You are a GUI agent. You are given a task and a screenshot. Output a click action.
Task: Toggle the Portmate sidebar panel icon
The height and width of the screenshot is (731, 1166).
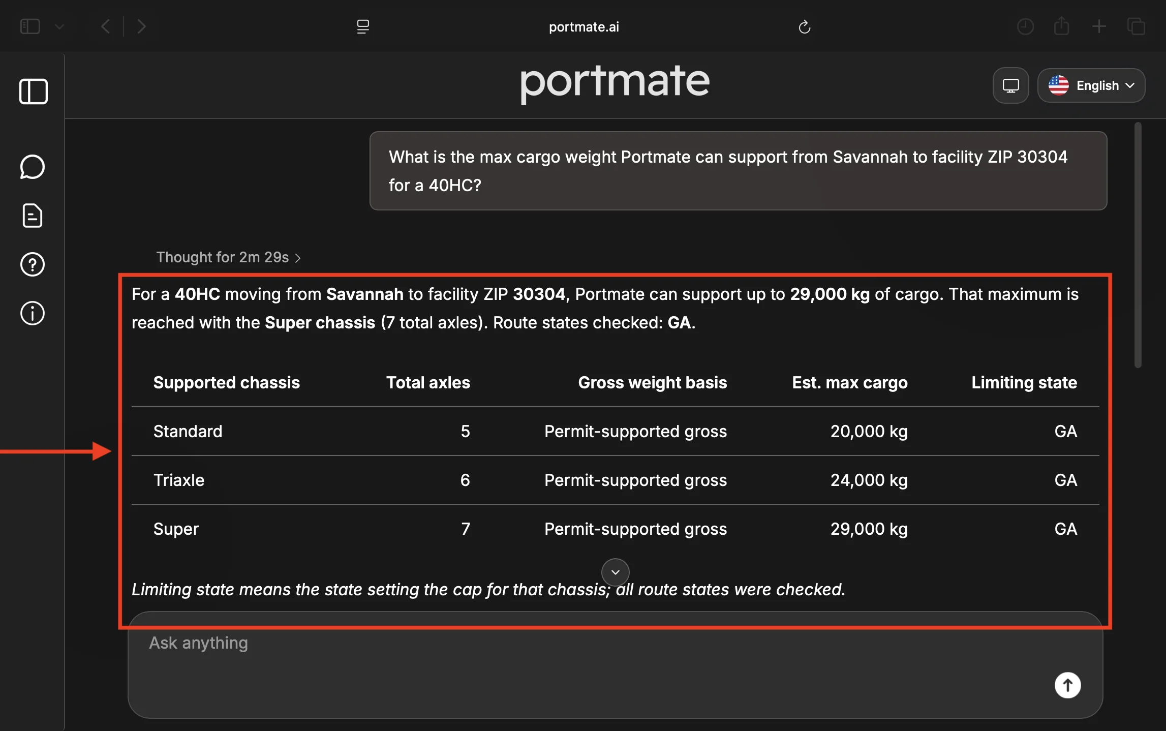[x=34, y=92]
